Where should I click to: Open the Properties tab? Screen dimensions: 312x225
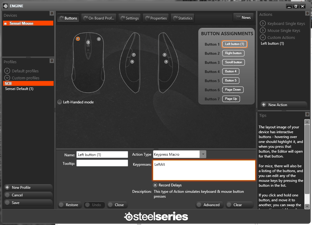(156, 18)
